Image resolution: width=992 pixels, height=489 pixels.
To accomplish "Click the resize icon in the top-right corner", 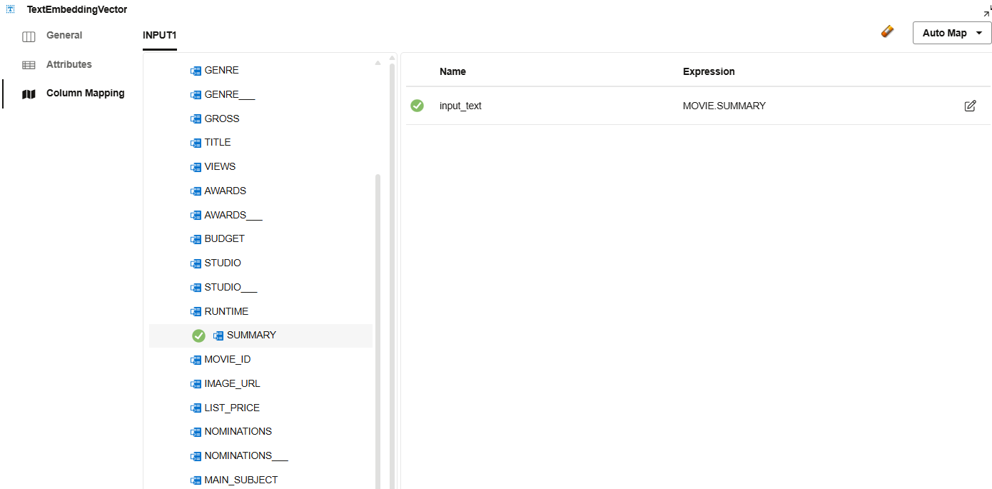I will pyautogui.click(x=987, y=11).
